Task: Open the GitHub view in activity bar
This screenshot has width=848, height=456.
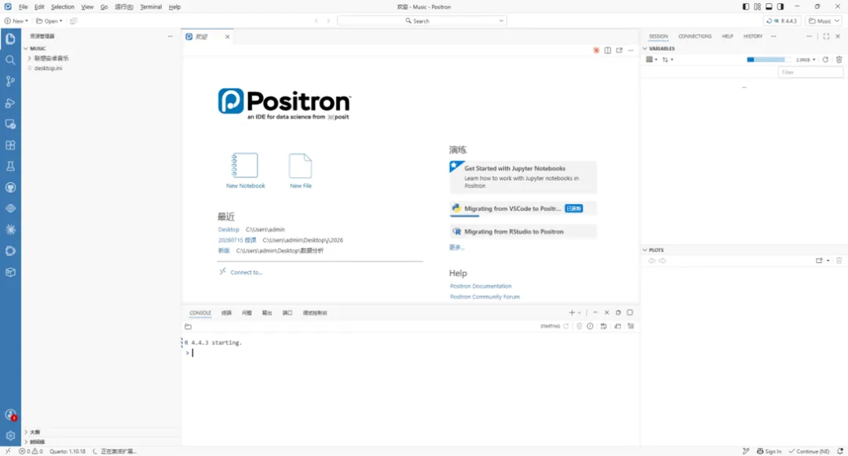Action: click(10, 188)
